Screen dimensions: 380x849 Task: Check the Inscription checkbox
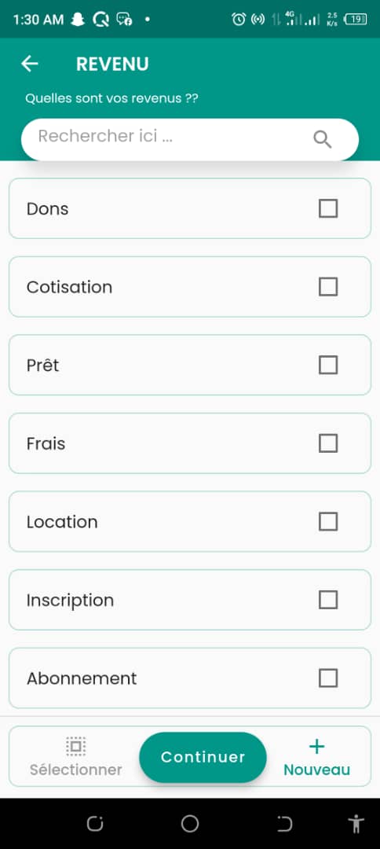click(328, 599)
